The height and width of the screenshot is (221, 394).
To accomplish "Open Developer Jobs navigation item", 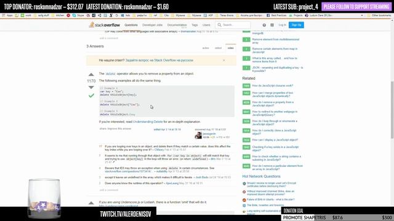I will (x=152, y=25).
